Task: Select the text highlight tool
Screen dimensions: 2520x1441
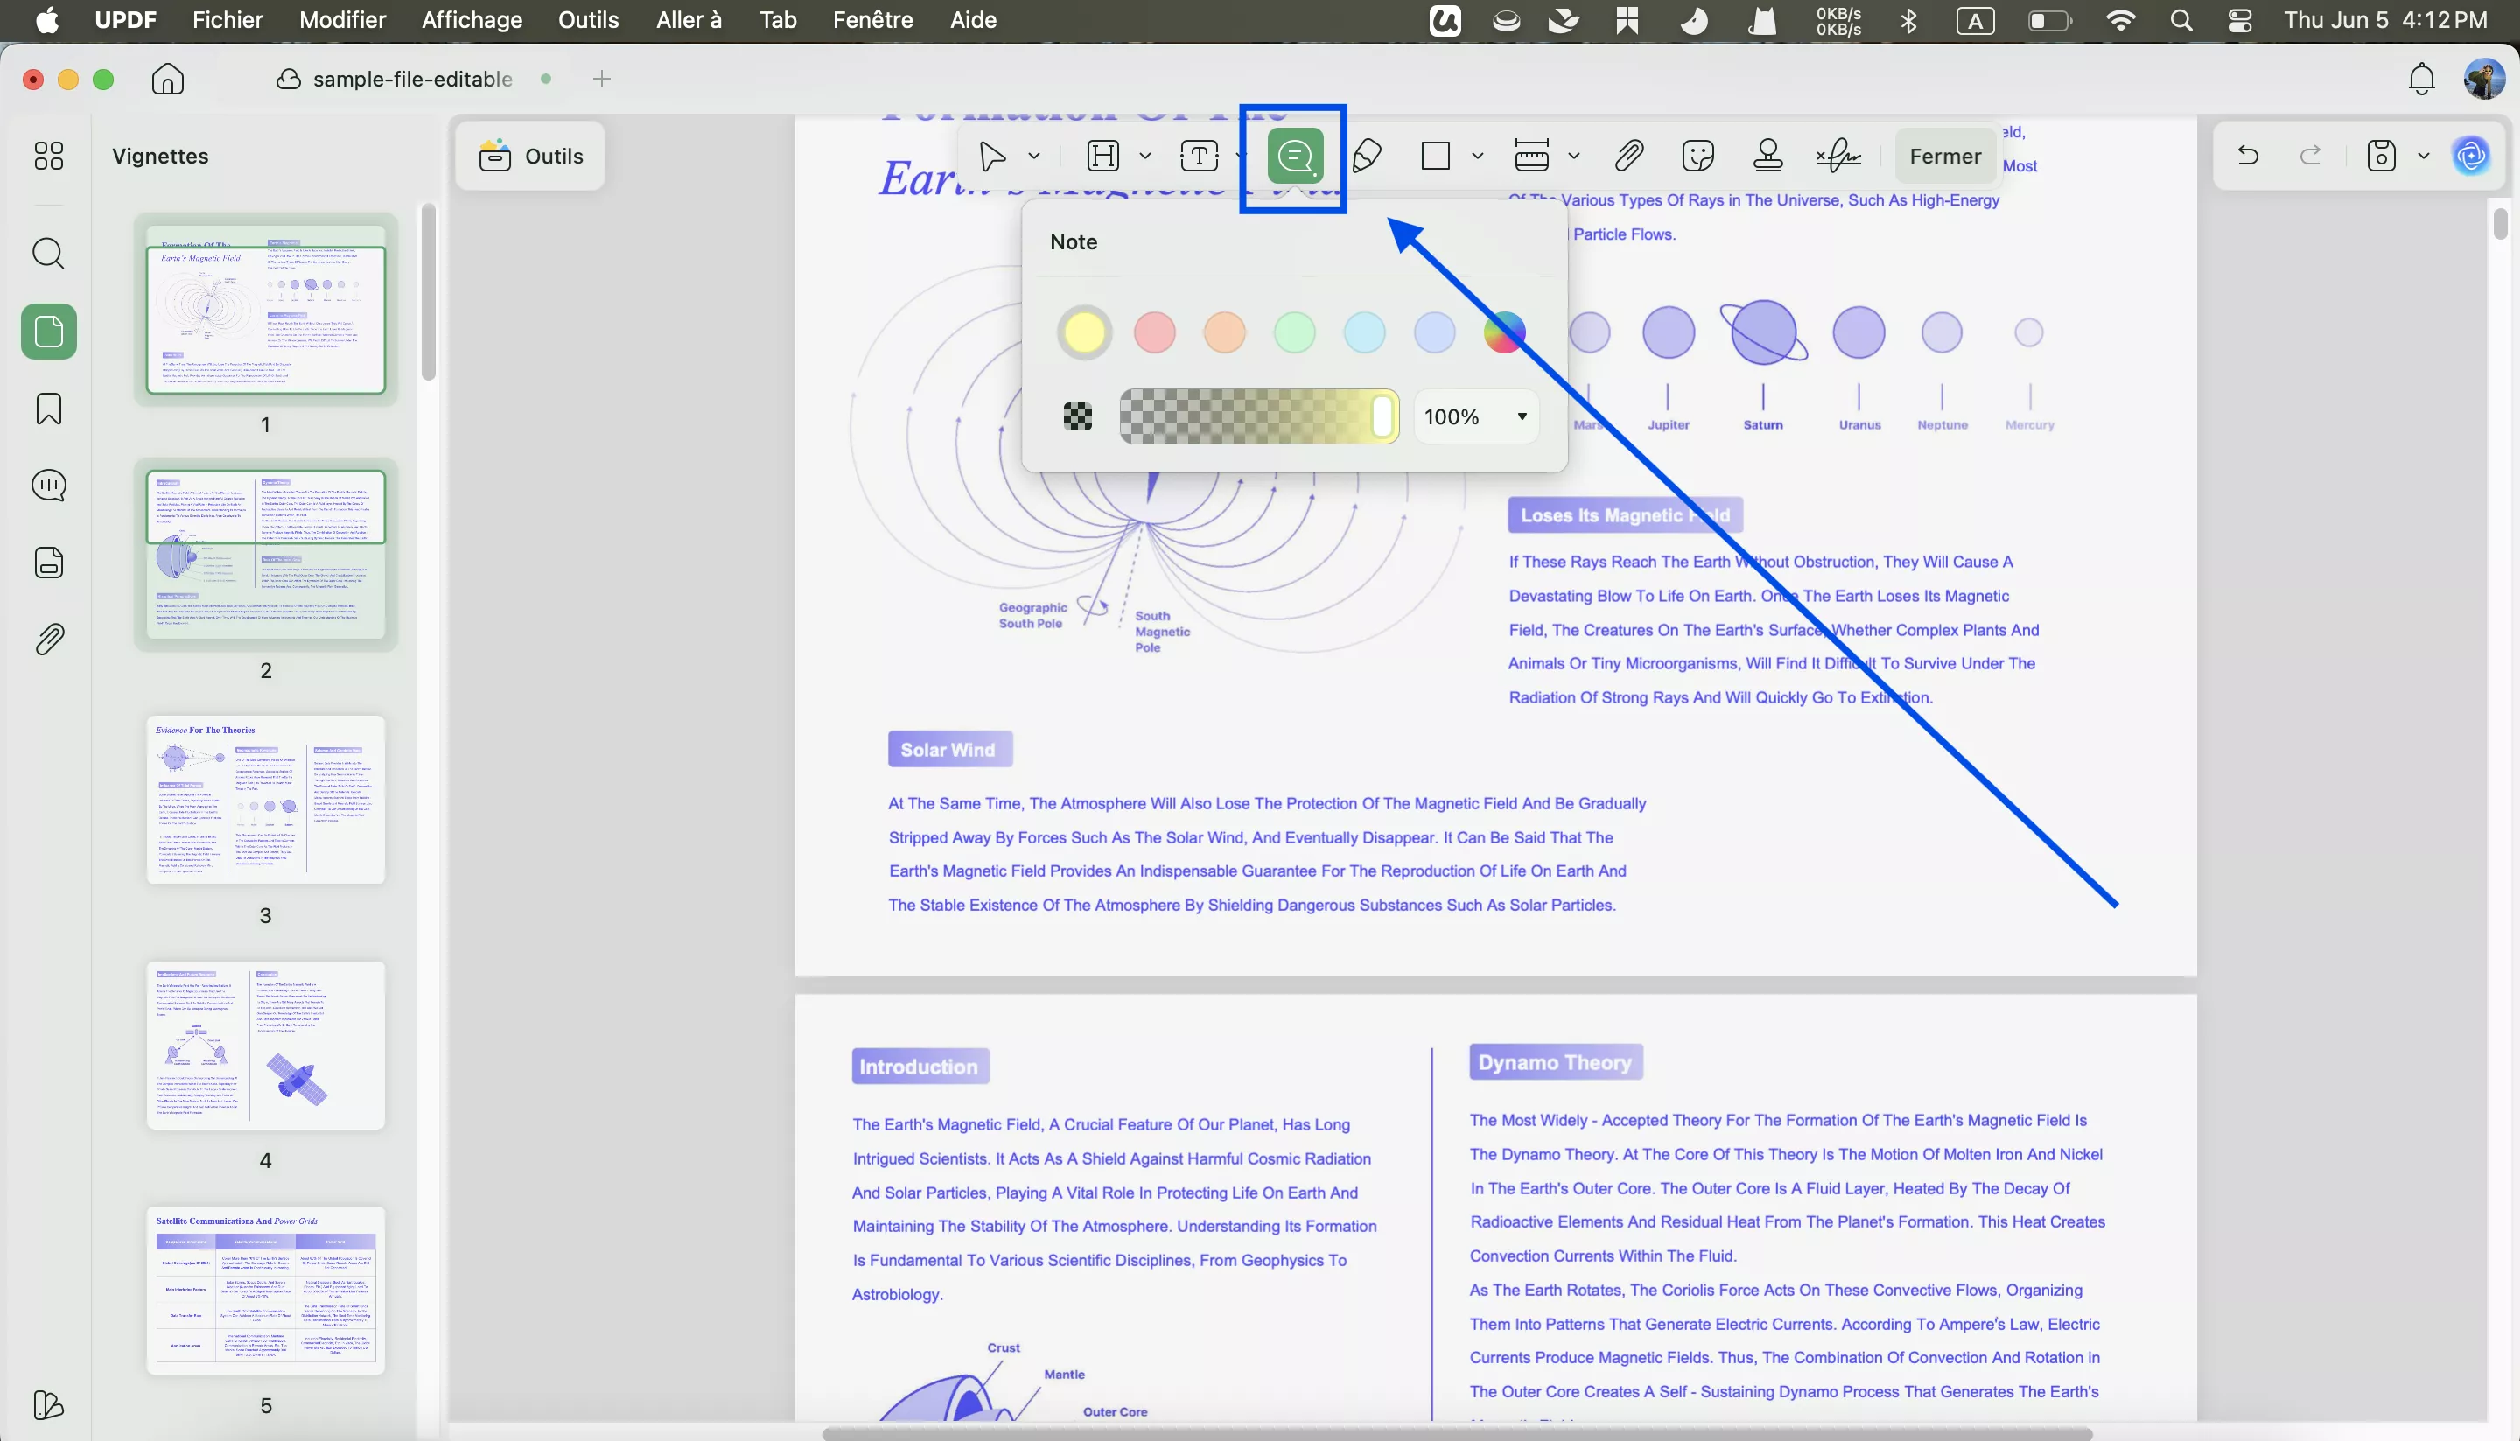Action: click(1102, 157)
